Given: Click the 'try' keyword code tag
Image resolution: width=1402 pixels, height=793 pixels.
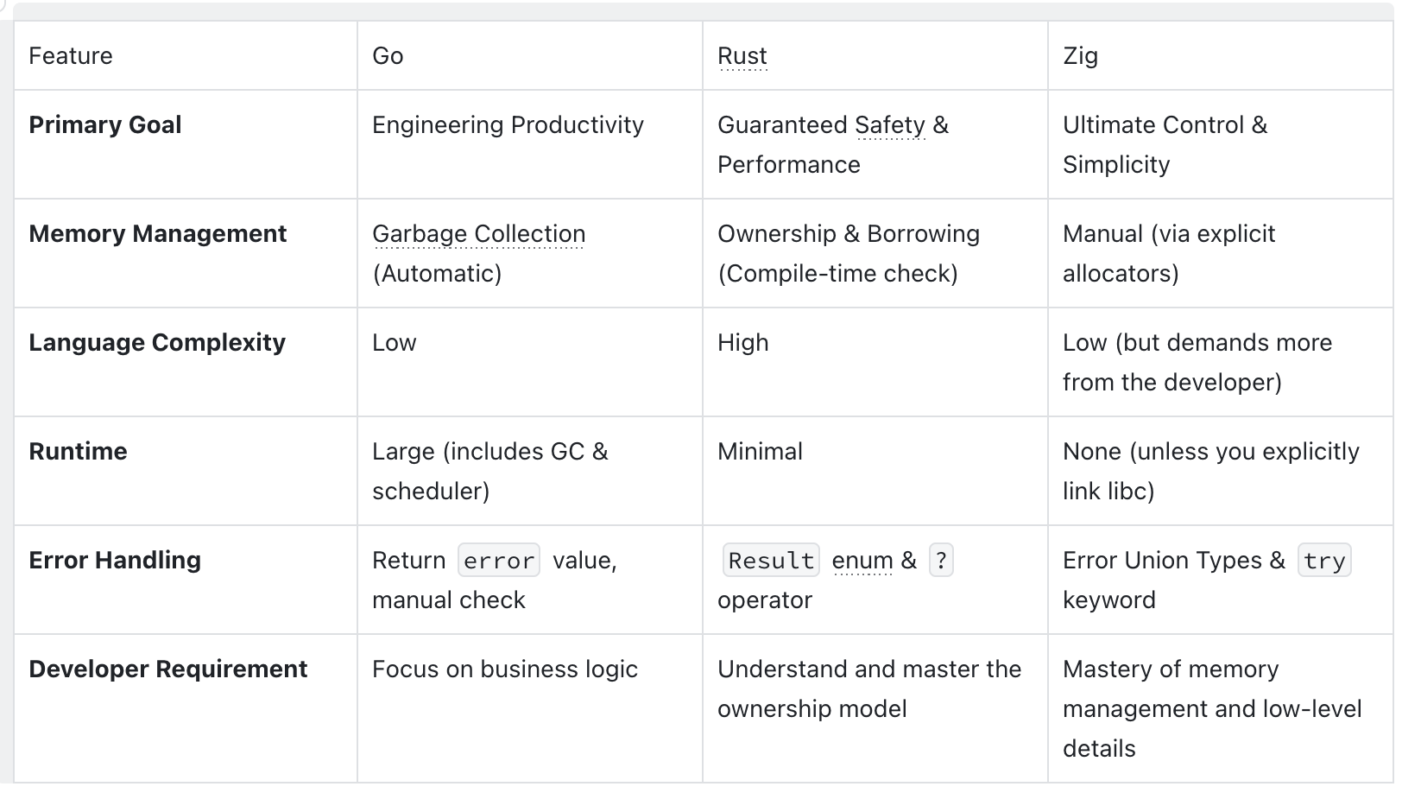Looking at the screenshot, I should tap(1324, 561).
